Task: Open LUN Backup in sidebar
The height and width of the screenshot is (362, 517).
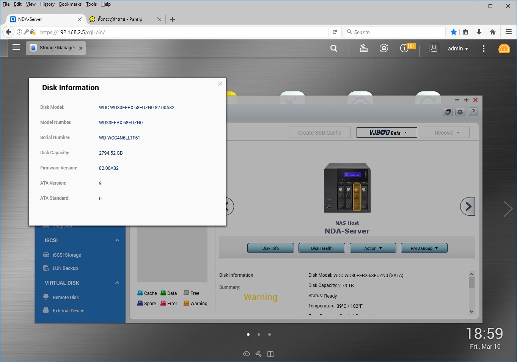Action: [x=65, y=268]
